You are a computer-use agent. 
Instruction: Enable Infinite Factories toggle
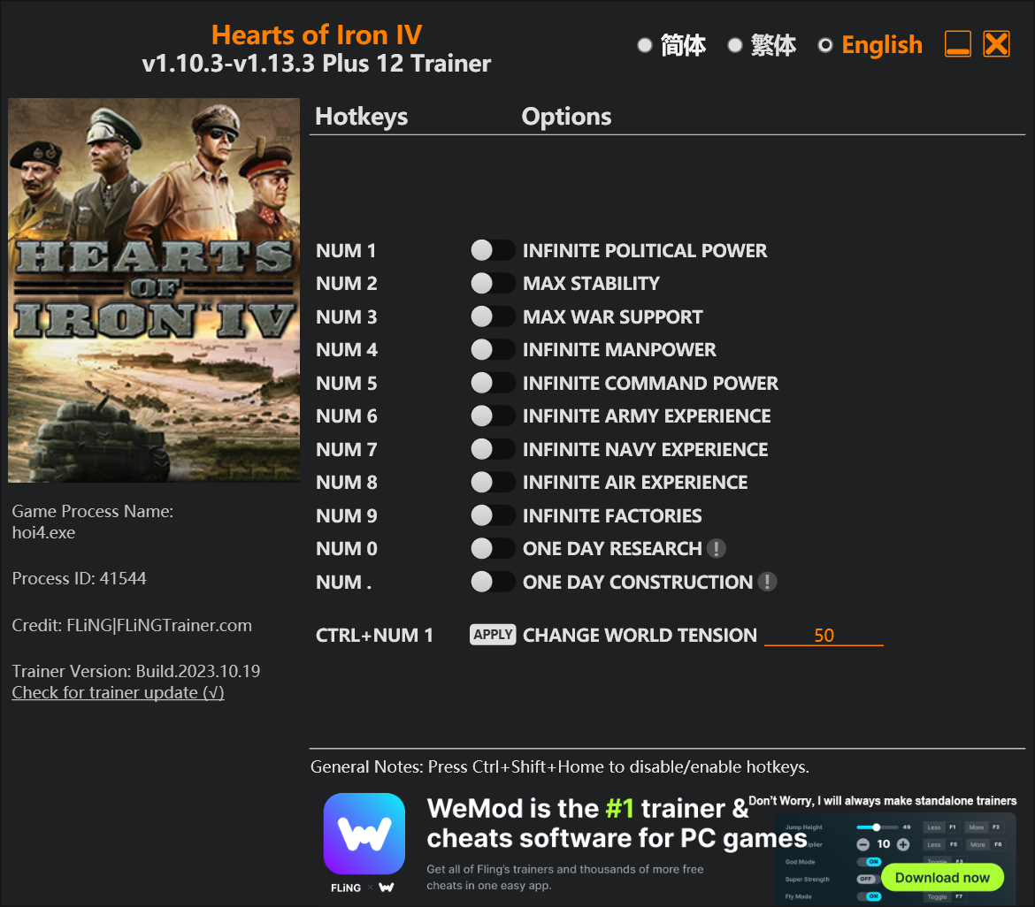(x=493, y=515)
